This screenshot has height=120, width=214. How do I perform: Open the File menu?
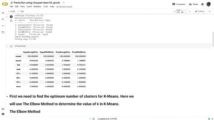11,7
